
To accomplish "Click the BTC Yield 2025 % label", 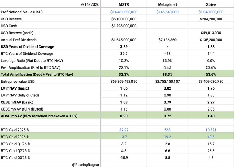I will 15,130.
